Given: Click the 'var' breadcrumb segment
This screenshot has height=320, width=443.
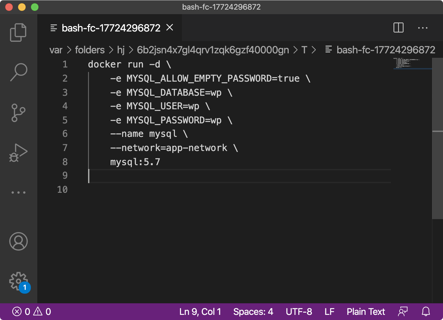Looking at the screenshot, I should pos(56,50).
